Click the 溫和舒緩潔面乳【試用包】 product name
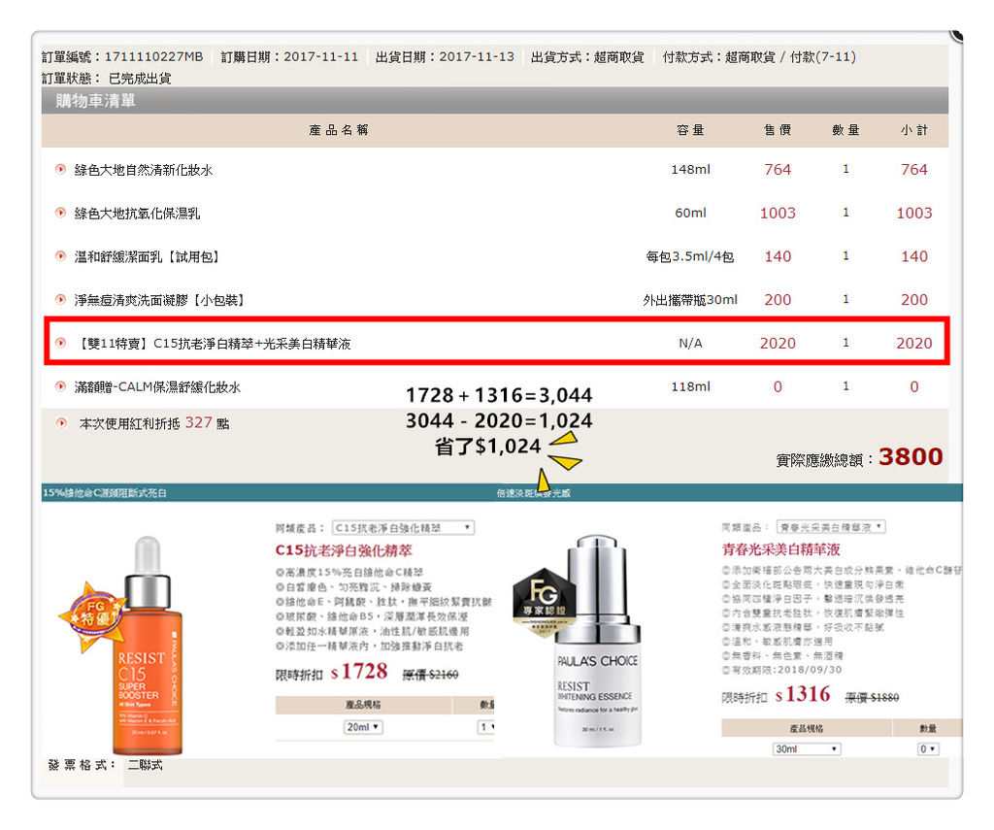This screenshot has height=830, width=994. pos(147,257)
